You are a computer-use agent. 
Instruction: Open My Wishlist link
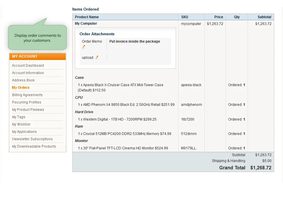21,124
